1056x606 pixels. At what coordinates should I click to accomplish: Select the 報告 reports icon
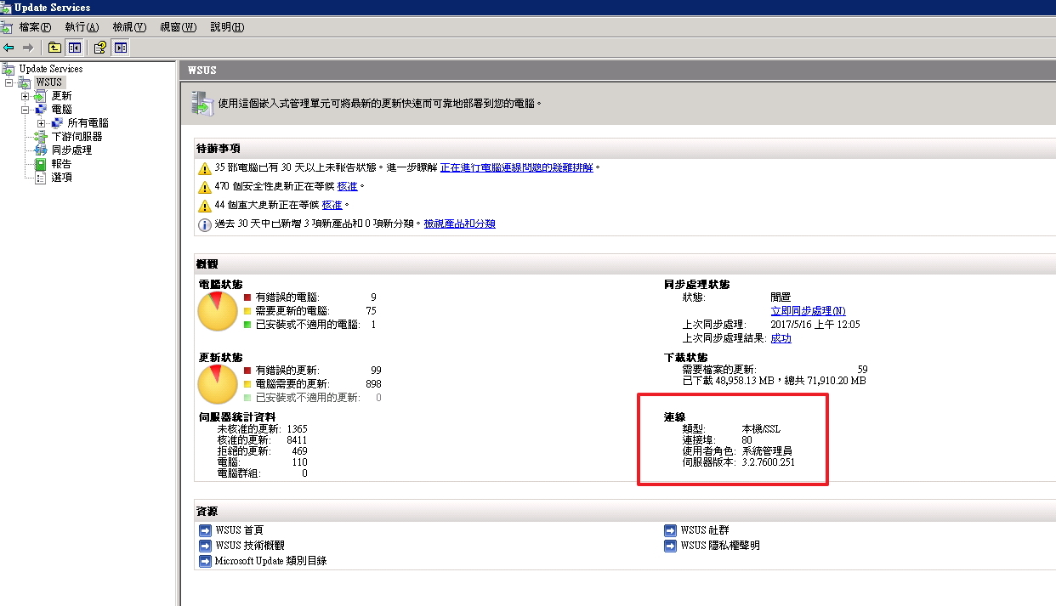tap(41, 164)
